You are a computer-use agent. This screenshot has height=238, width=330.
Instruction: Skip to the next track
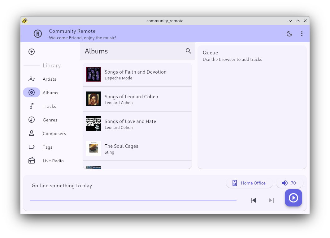pyautogui.click(x=271, y=200)
